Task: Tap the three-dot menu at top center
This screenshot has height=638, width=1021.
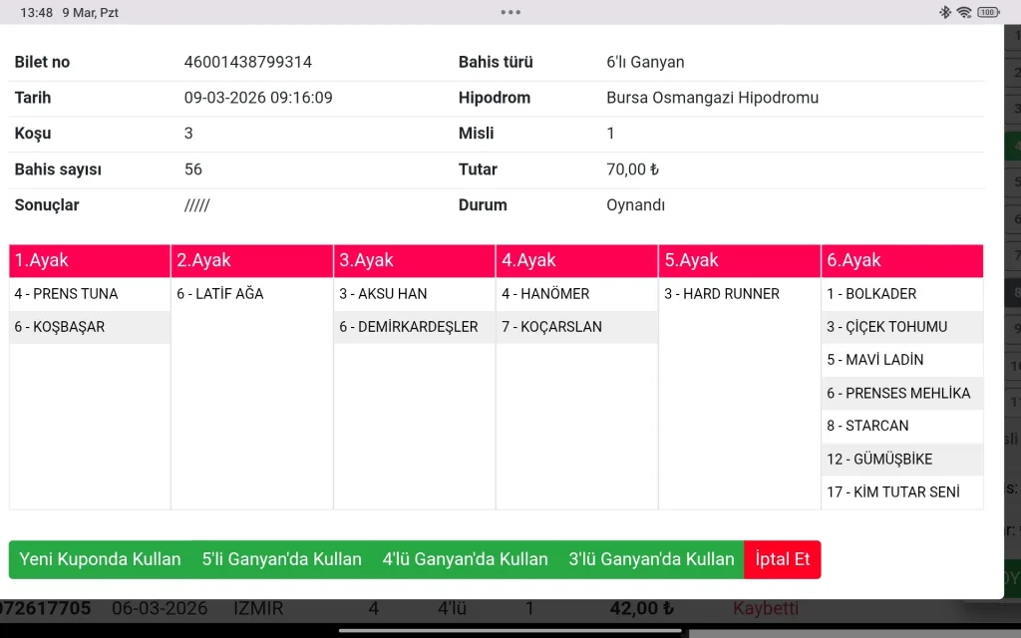Action: point(510,12)
